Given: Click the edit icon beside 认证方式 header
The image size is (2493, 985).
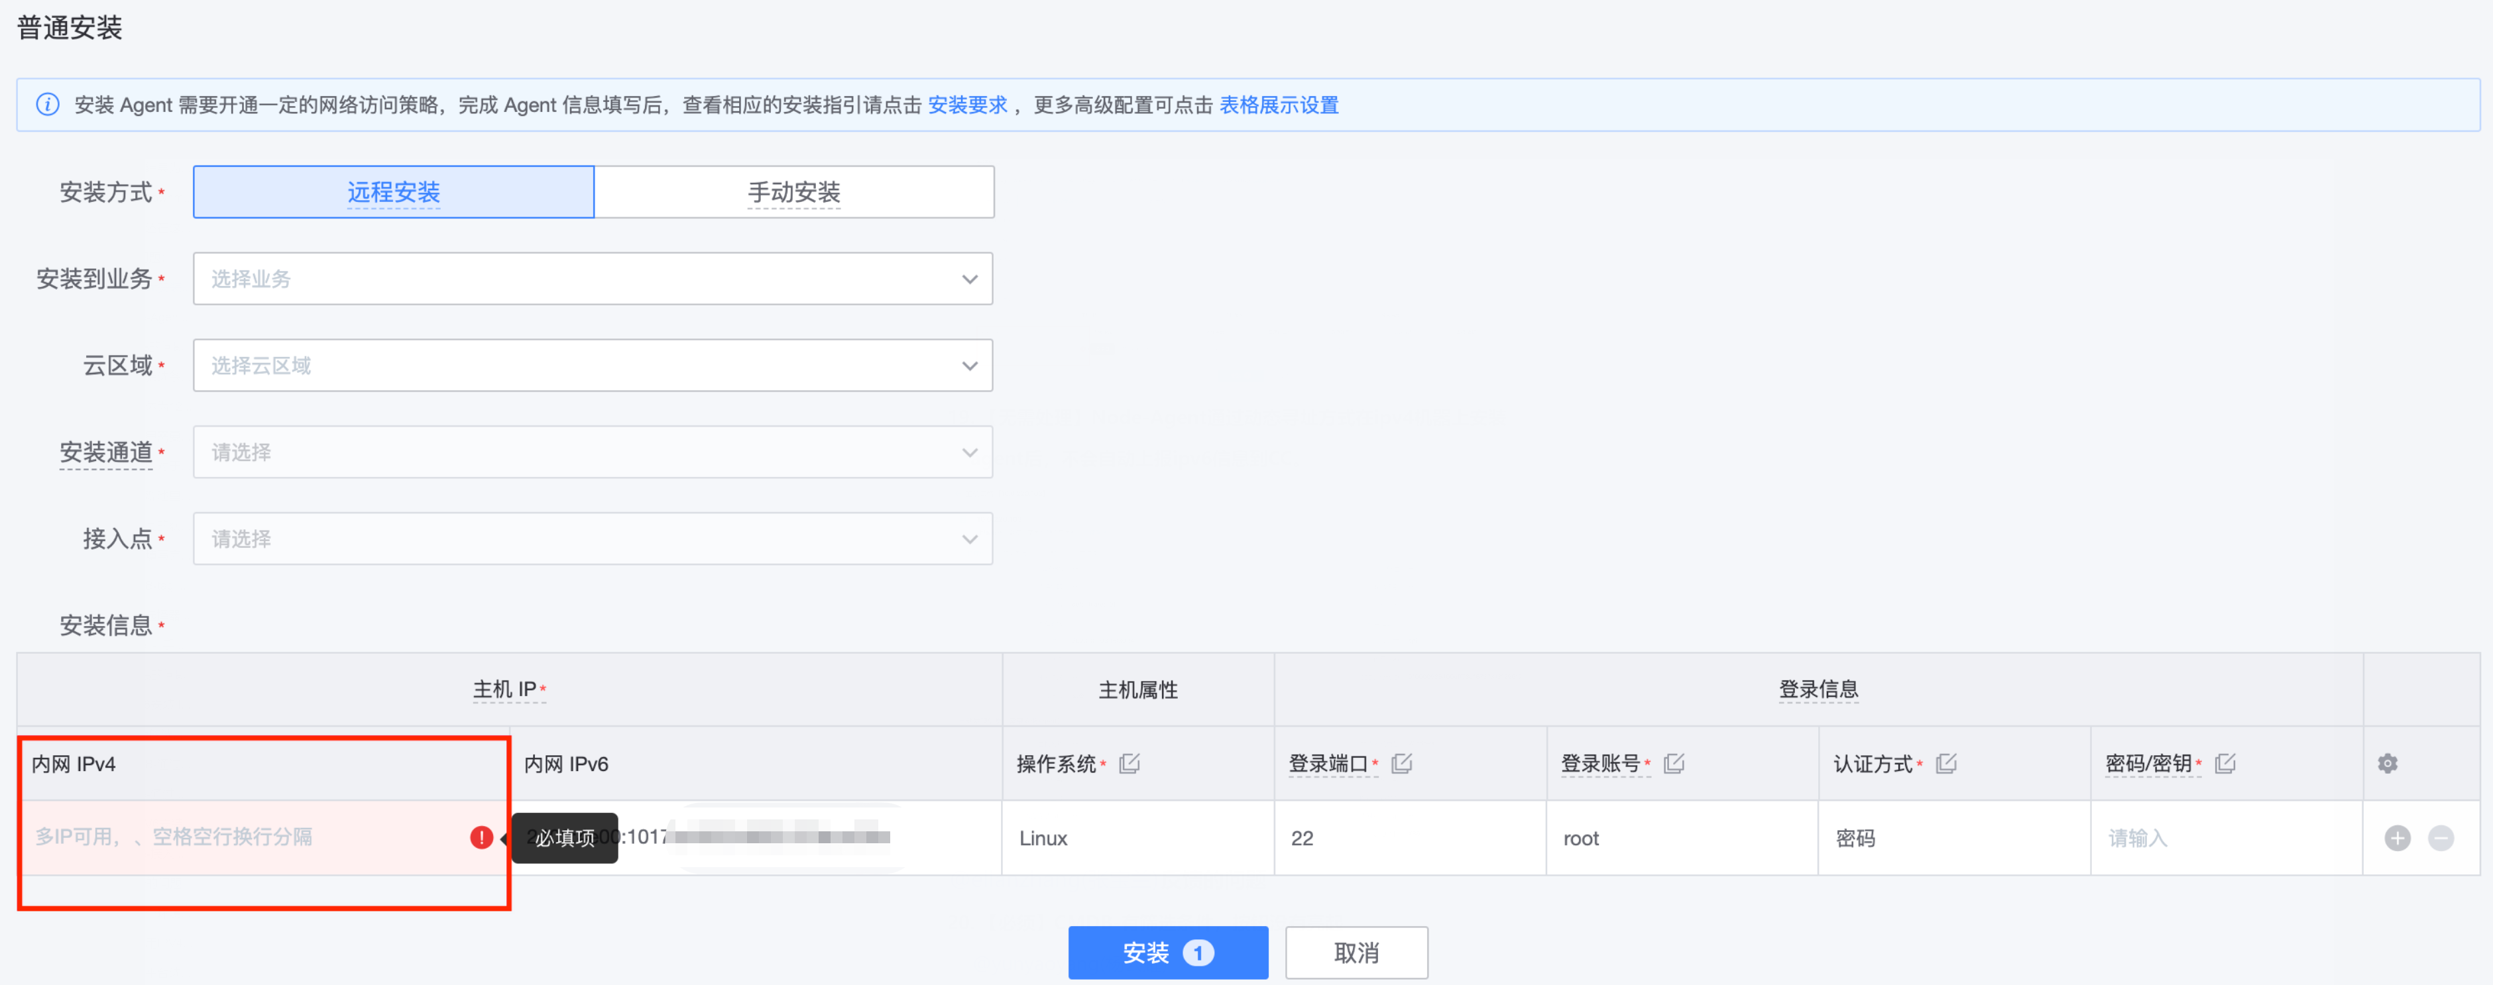Looking at the screenshot, I should point(1946,763).
